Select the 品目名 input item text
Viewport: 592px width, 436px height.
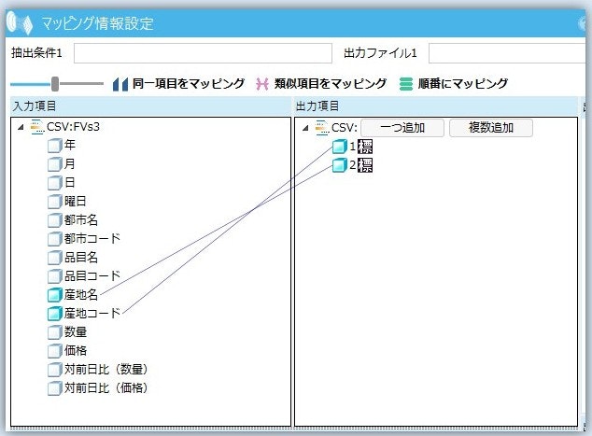[x=81, y=257]
